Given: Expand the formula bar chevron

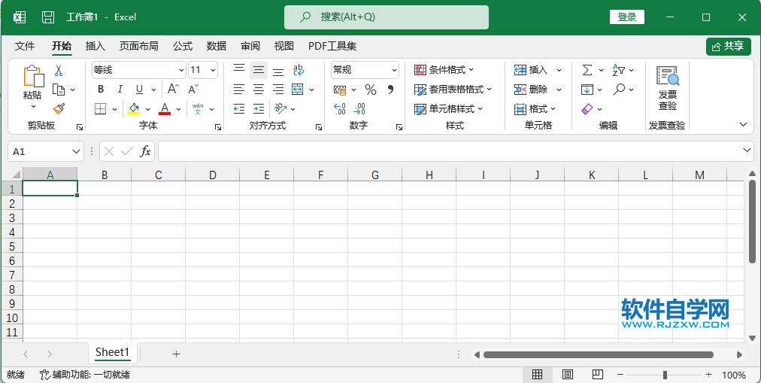Looking at the screenshot, I should point(747,150).
